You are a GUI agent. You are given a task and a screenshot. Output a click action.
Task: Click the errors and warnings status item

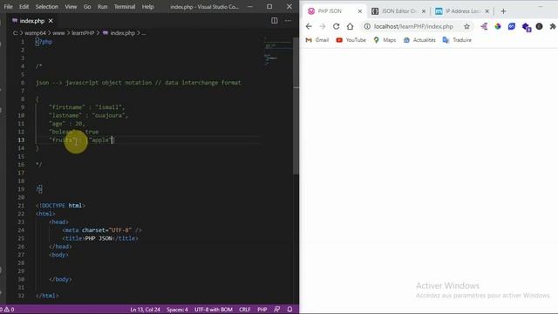(x=7, y=310)
